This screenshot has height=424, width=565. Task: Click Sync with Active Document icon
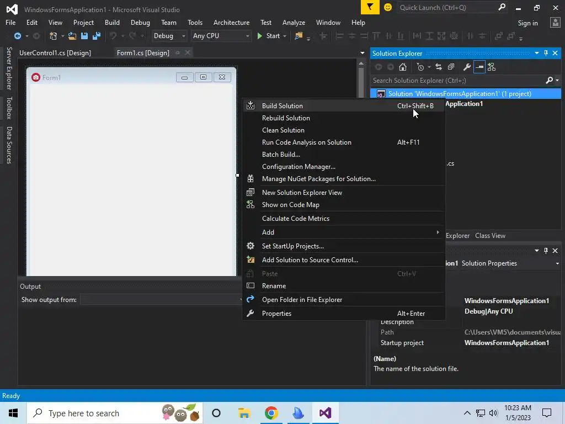coord(439,67)
